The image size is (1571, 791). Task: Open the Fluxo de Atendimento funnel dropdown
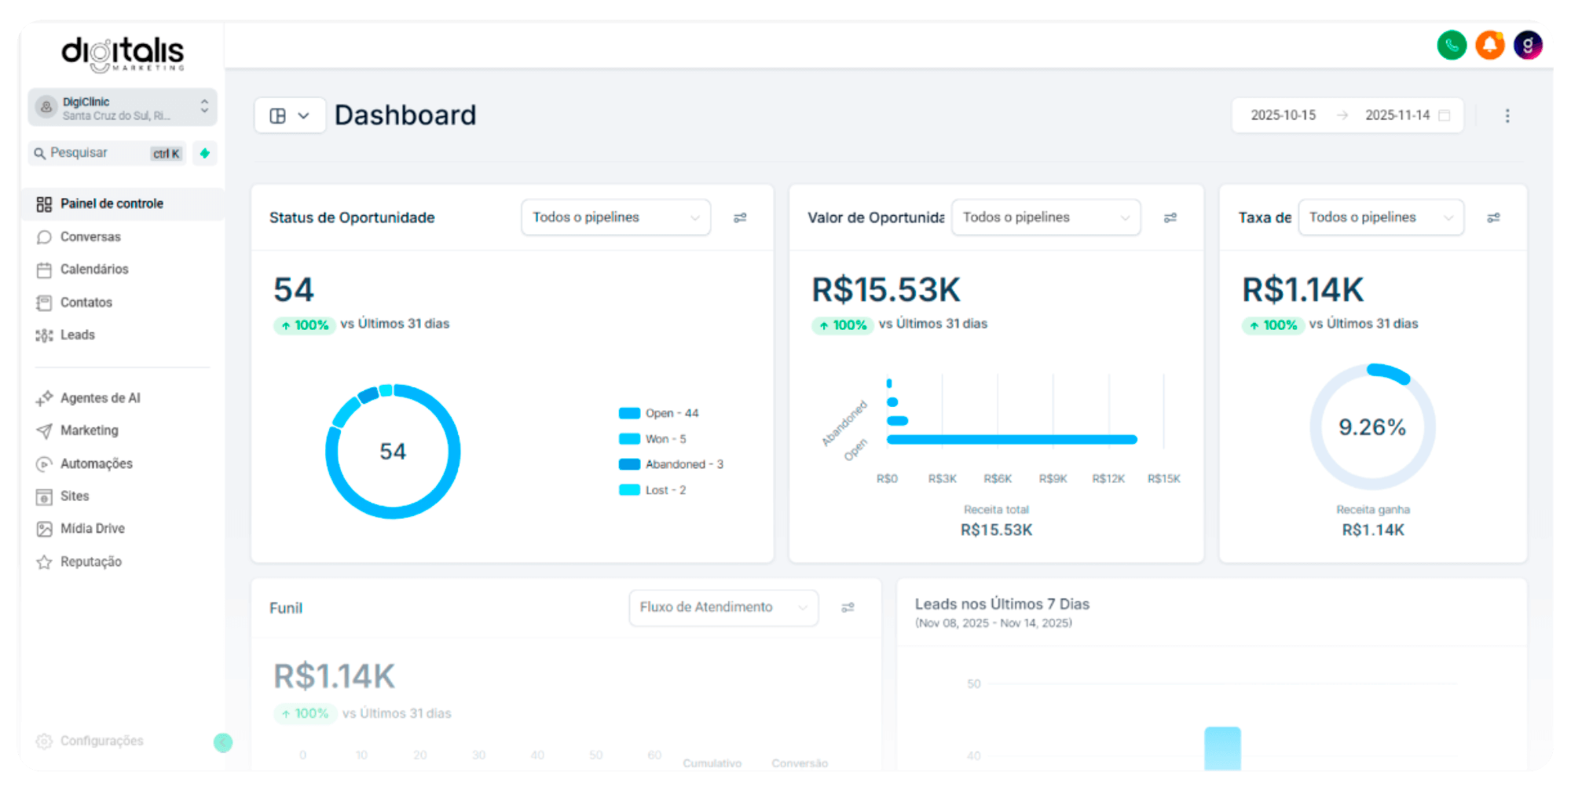coord(723,607)
